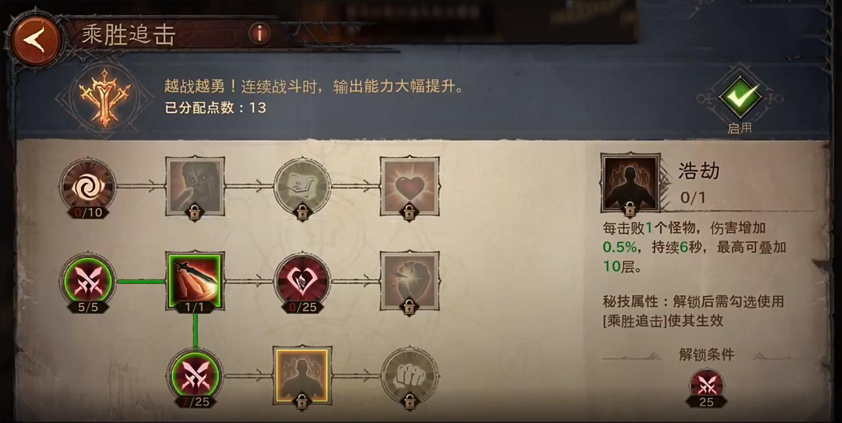Select the locked punching fist square node
Image resolution: width=842 pixels, height=423 pixels.
coord(410,282)
